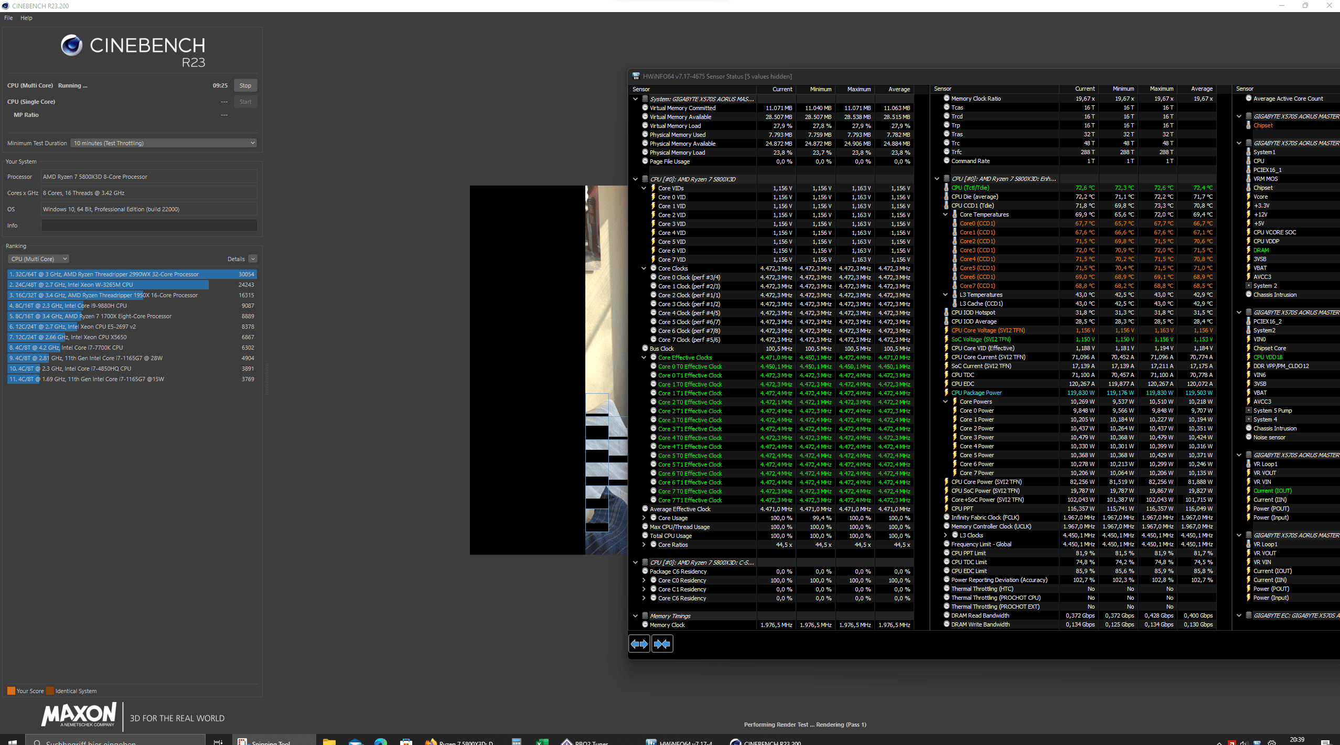Open the Help menu in Cinebench

26,18
